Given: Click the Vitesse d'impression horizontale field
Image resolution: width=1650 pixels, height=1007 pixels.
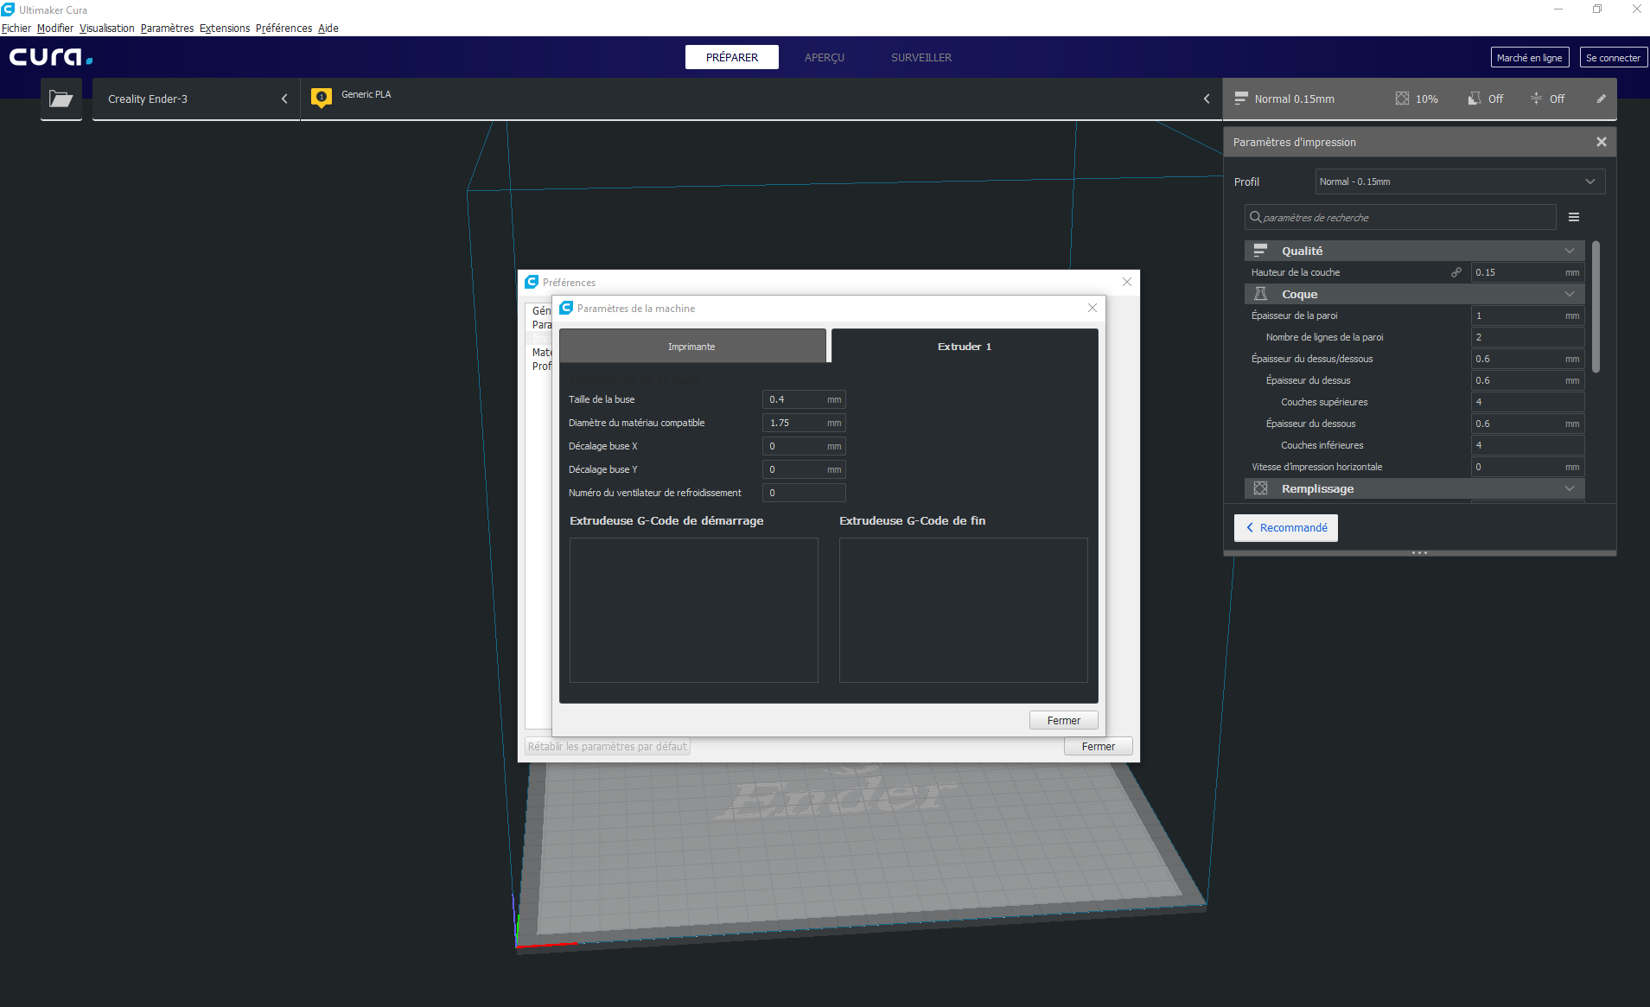Looking at the screenshot, I should click(1528, 467).
